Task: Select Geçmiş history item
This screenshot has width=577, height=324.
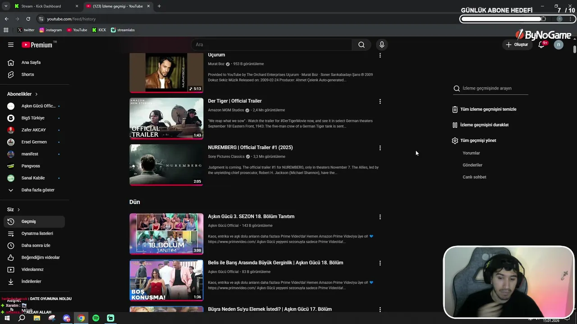Action: point(35,221)
